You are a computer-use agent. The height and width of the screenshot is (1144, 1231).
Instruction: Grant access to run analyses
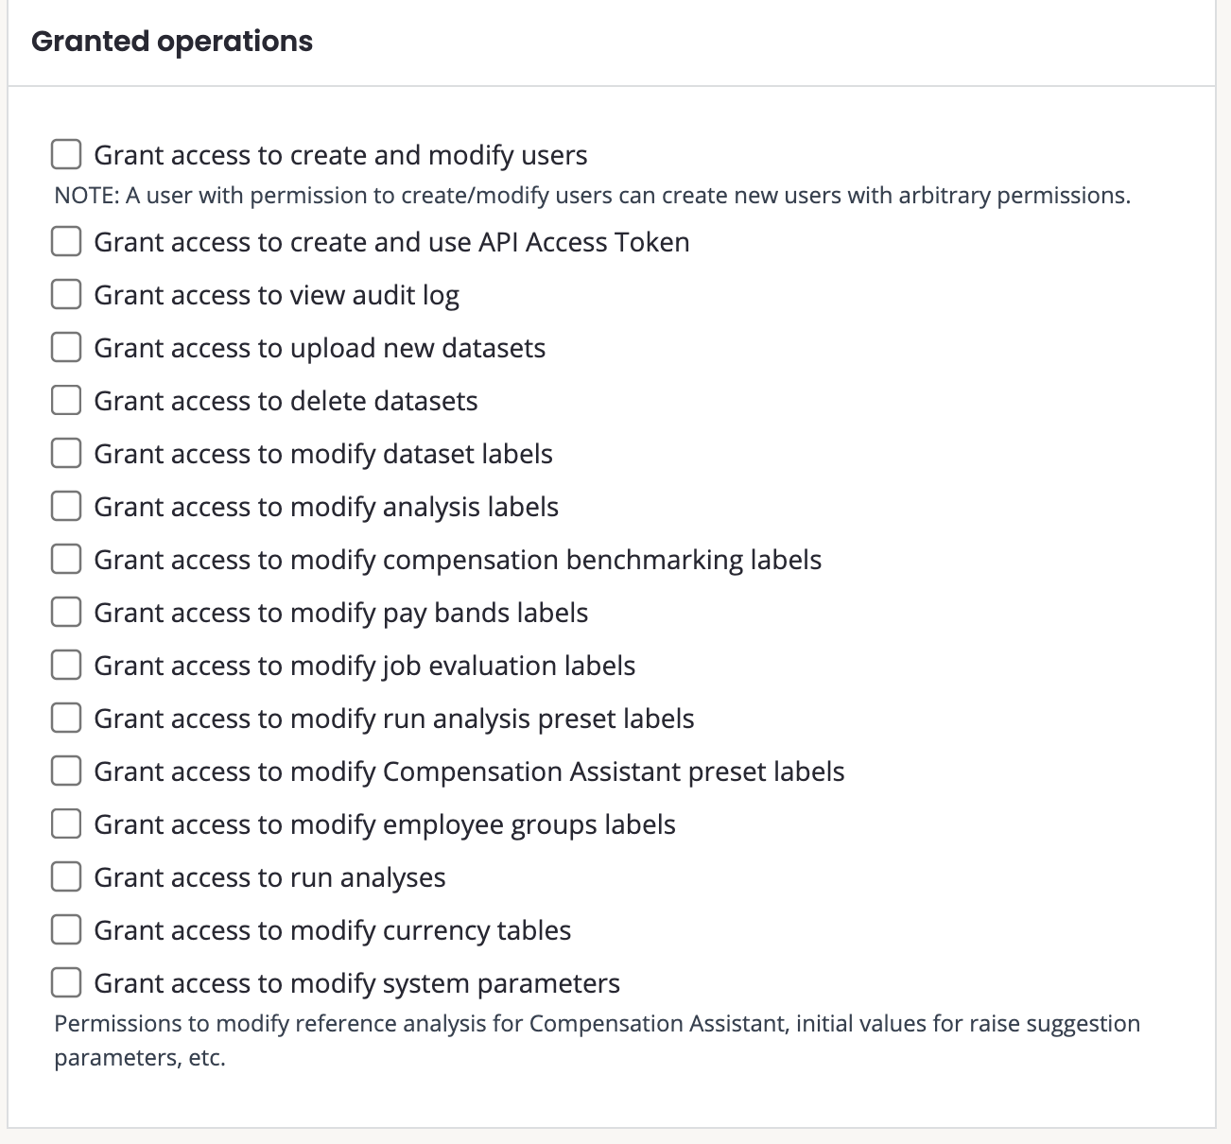tap(65, 876)
